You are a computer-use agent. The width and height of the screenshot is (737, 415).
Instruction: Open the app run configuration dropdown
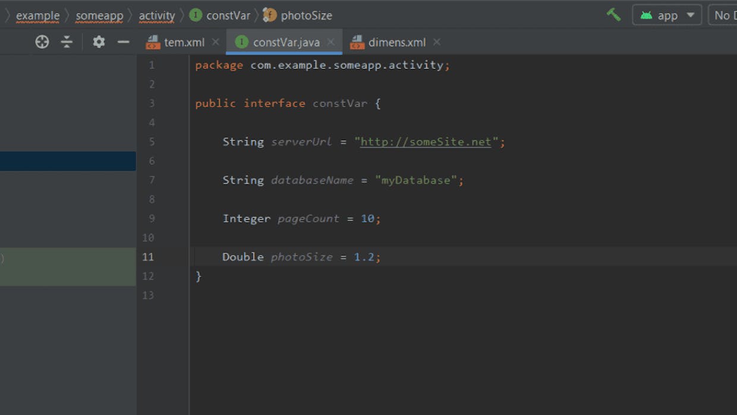point(667,15)
